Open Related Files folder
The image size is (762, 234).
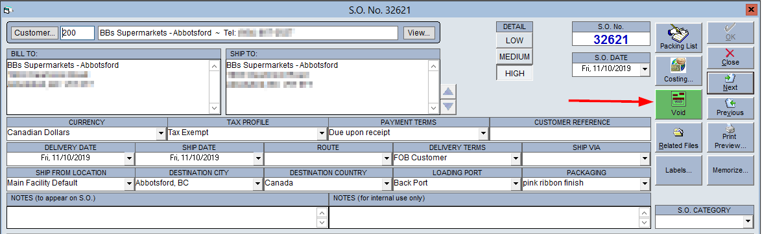point(678,137)
